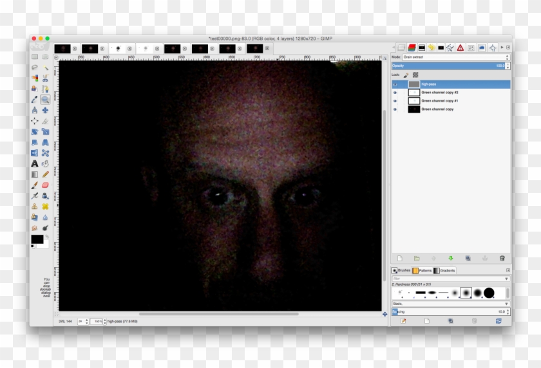Image resolution: width=541 pixels, height=368 pixels.
Task: Select the large solid round brush thumbnail
Action: click(489, 293)
